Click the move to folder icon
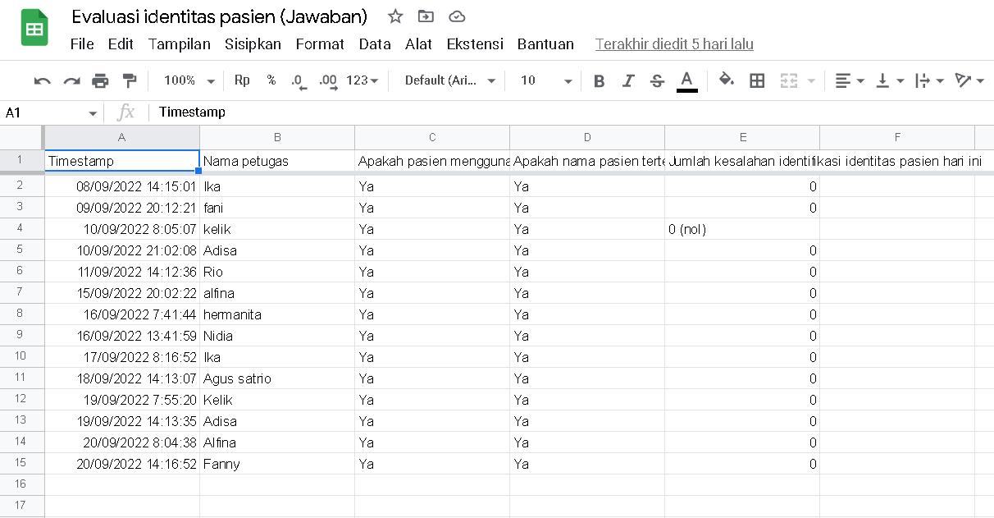Image resolution: width=994 pixels, height=518 pixels. click(x=426, y=16)
